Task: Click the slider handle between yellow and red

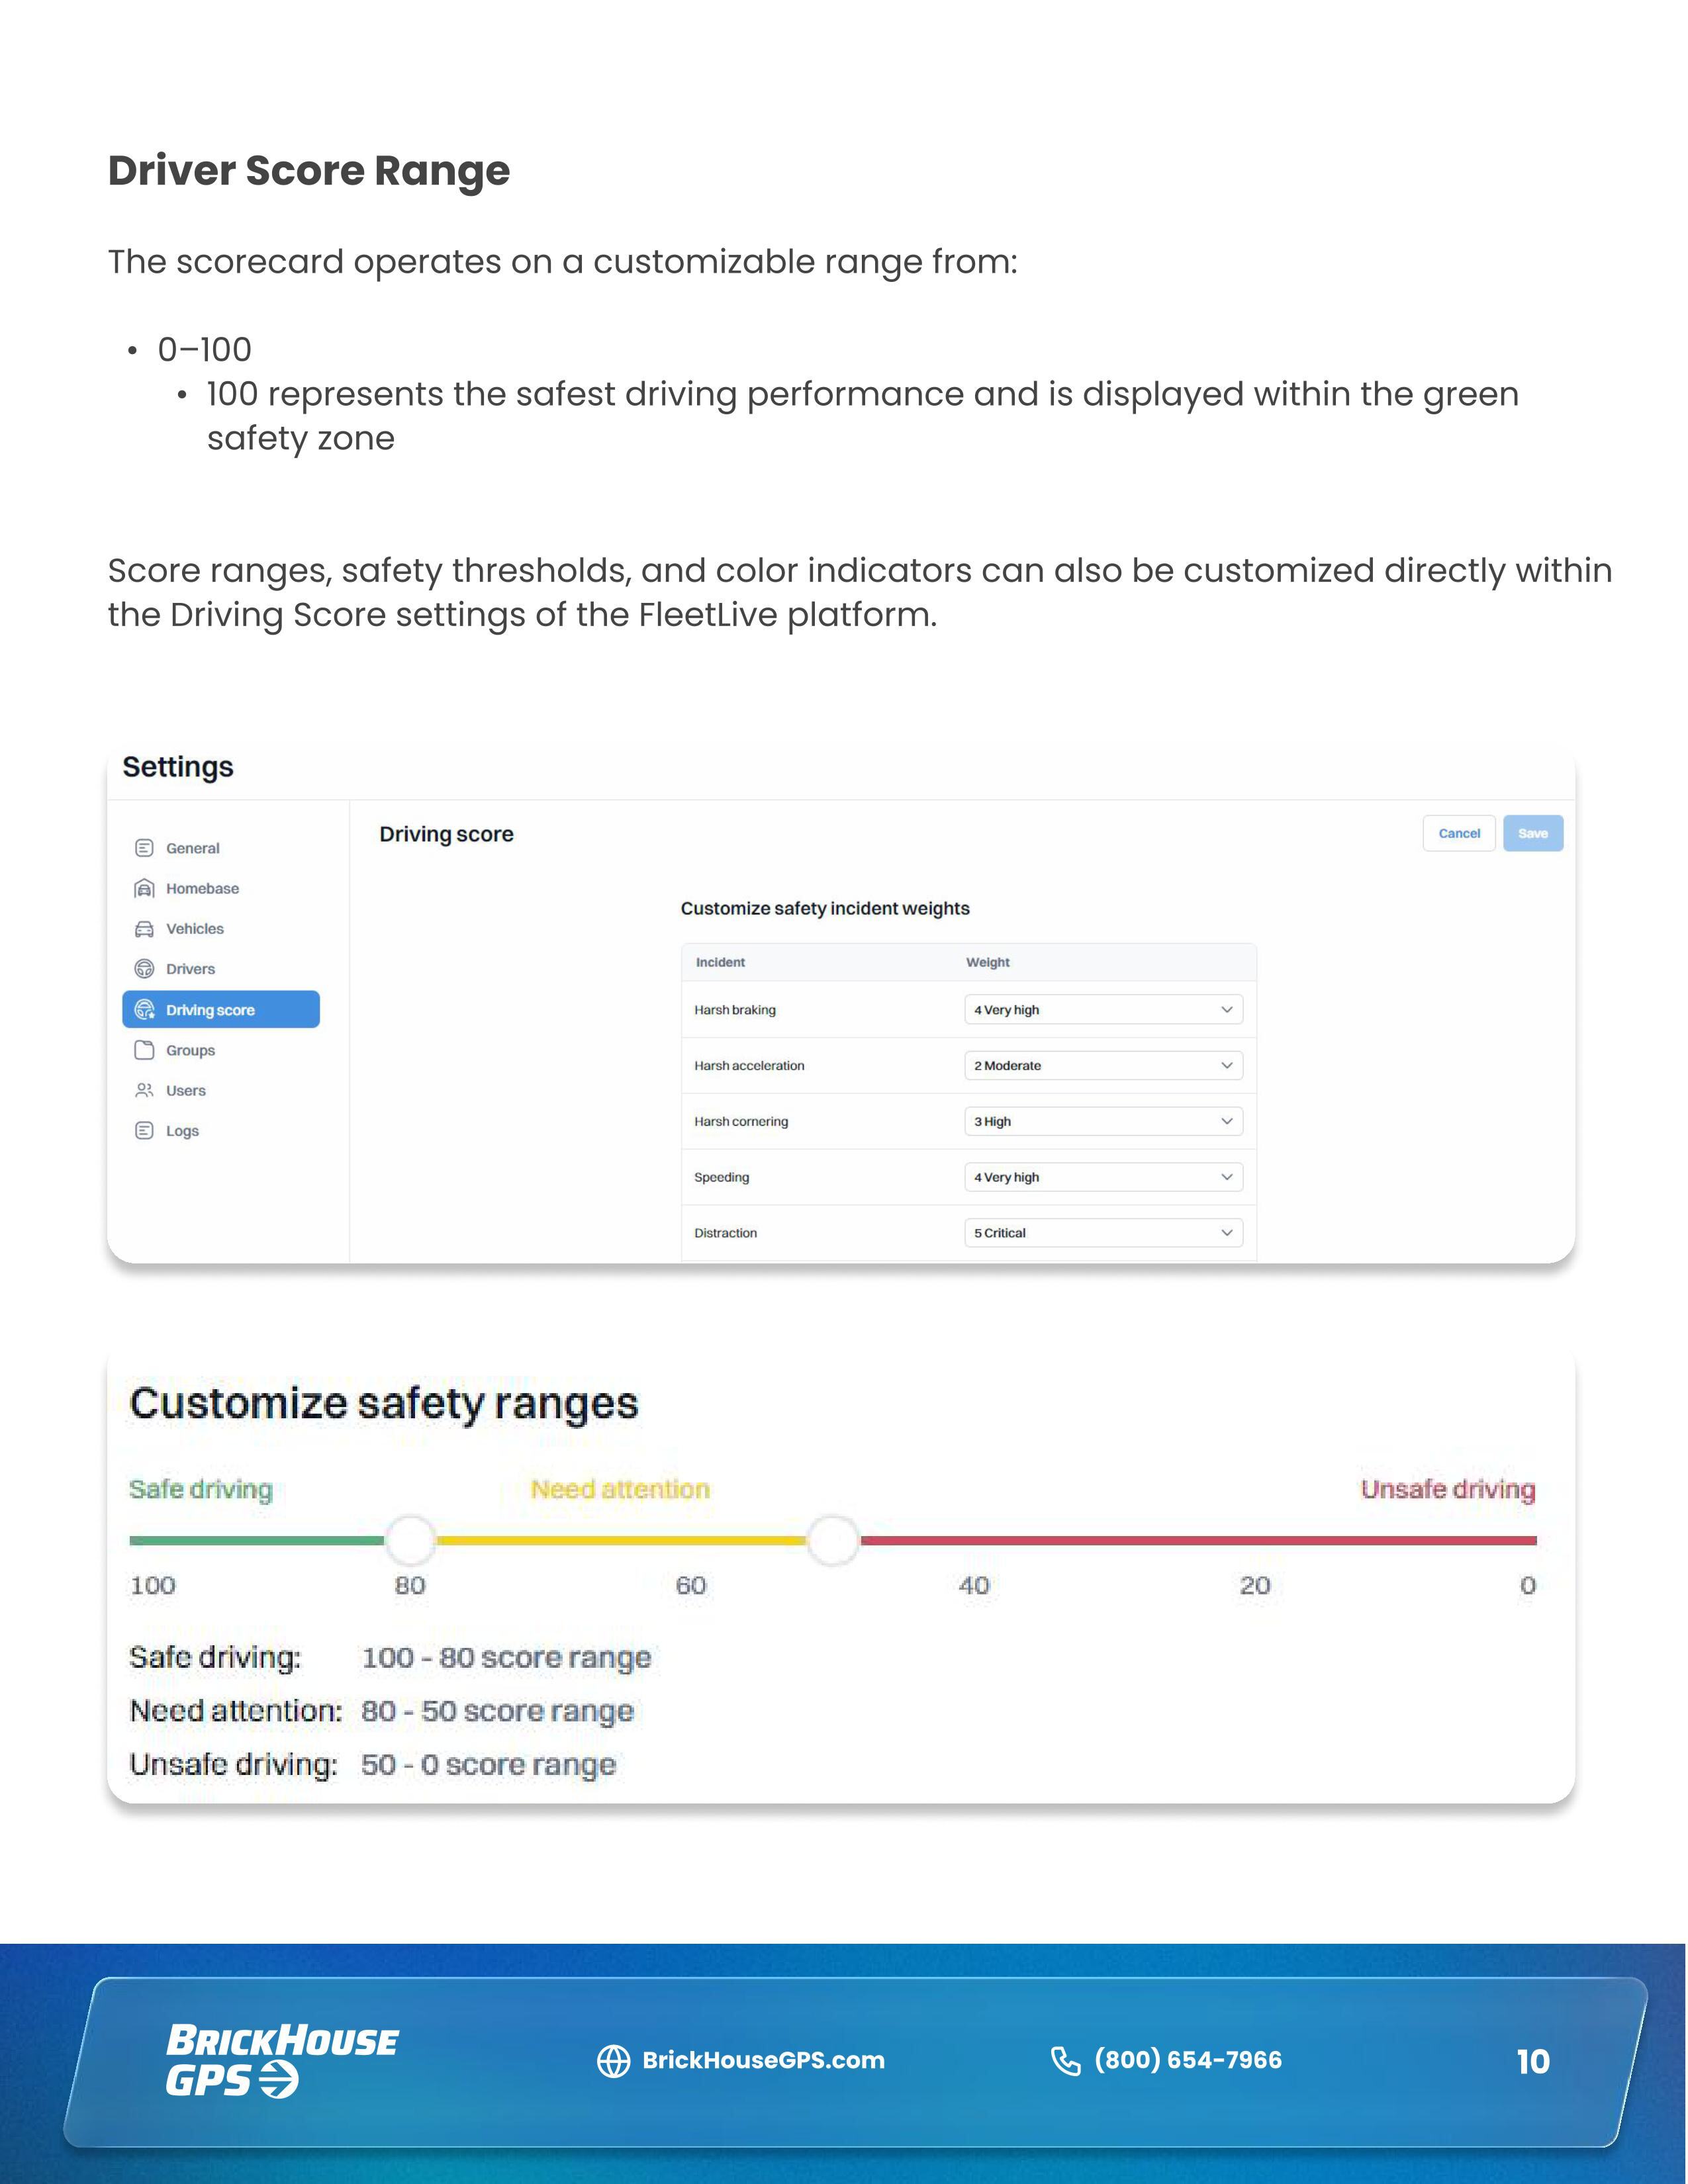Action: click(x=833, y=1541)
